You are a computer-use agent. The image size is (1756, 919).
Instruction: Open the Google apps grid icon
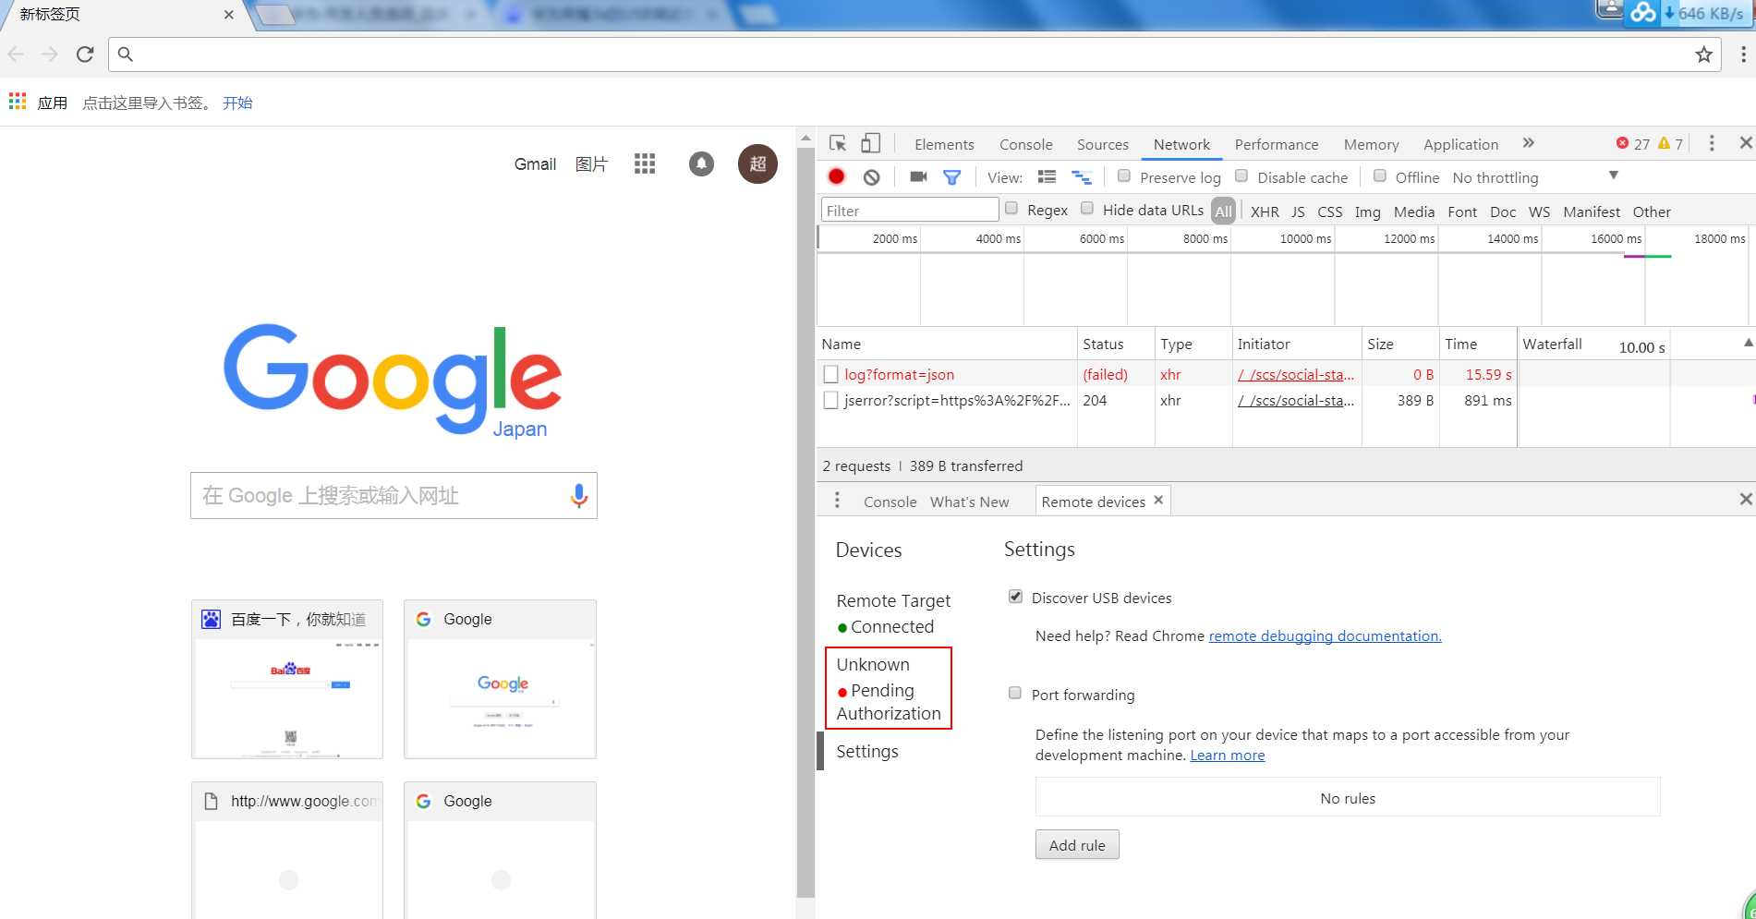tap(645, 163)
